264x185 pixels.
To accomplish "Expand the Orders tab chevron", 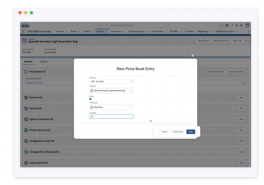I will (92, 31).
